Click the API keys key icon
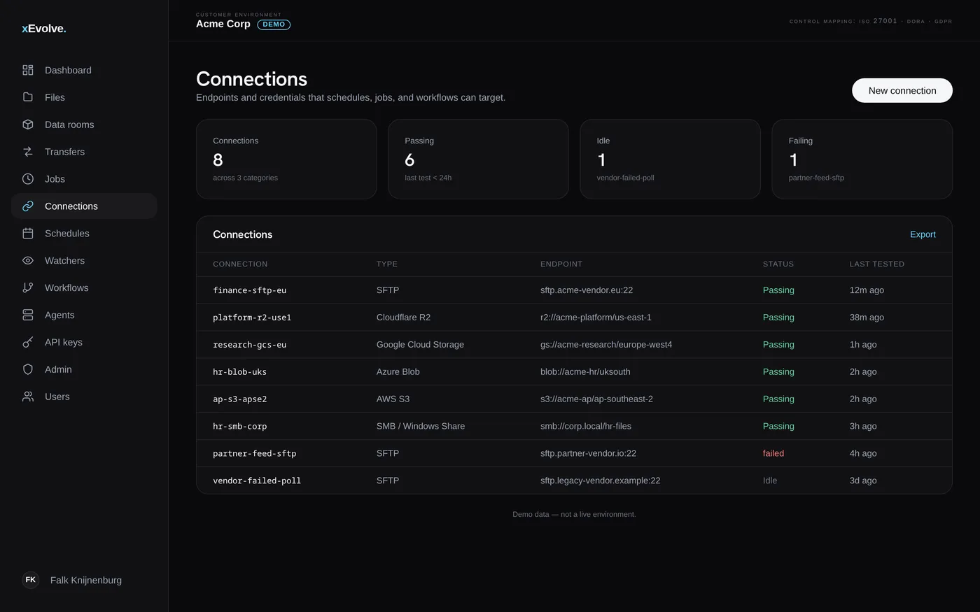980x612 pixels. [28, 342]
